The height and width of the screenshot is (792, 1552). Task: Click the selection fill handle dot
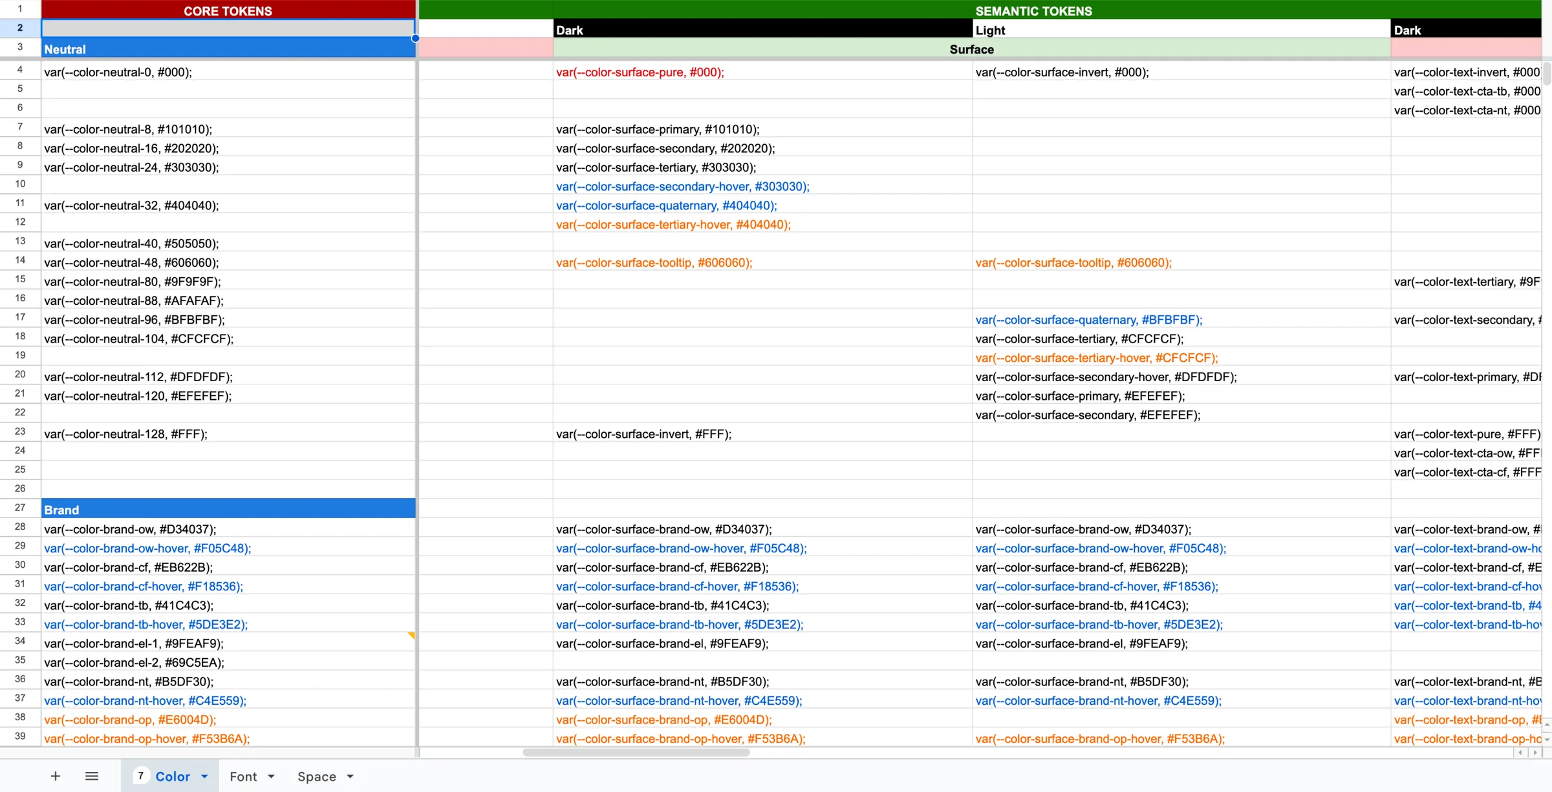pyautogui.click(x=415, y=38)
